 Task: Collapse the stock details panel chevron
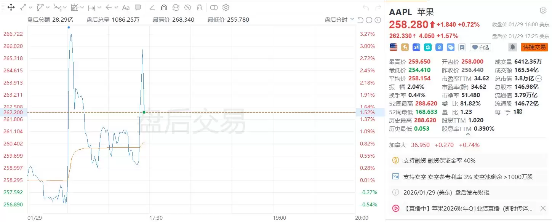[468, 134]
